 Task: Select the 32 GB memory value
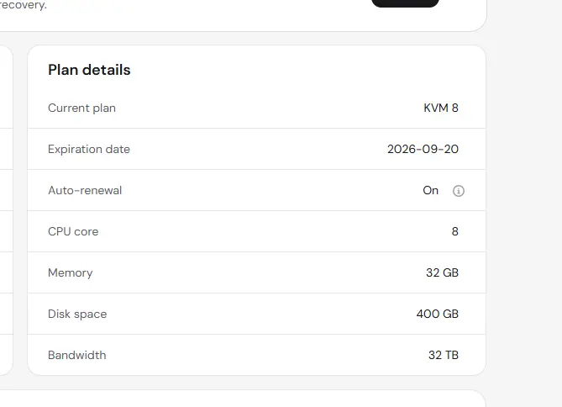442,273
